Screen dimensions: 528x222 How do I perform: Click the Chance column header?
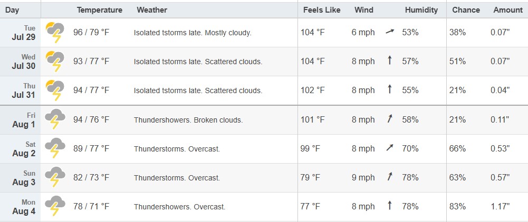tap(466, 10)
